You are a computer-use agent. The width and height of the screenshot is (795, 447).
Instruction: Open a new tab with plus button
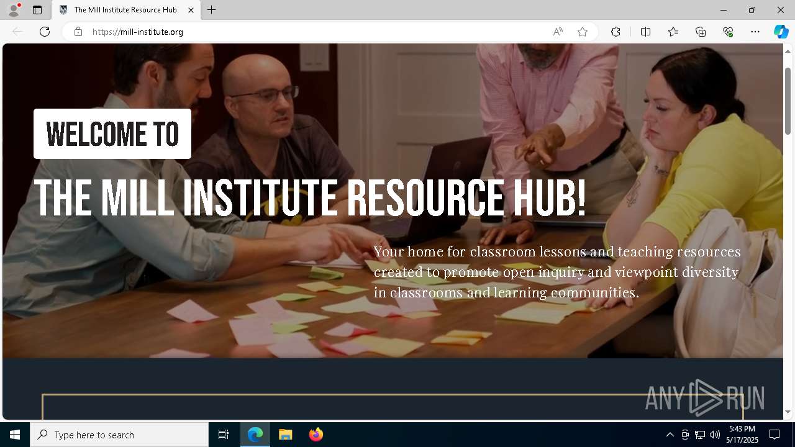[212, 10]
